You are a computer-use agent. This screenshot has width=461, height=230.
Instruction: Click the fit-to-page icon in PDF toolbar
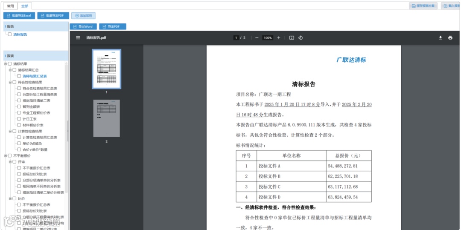292,38
